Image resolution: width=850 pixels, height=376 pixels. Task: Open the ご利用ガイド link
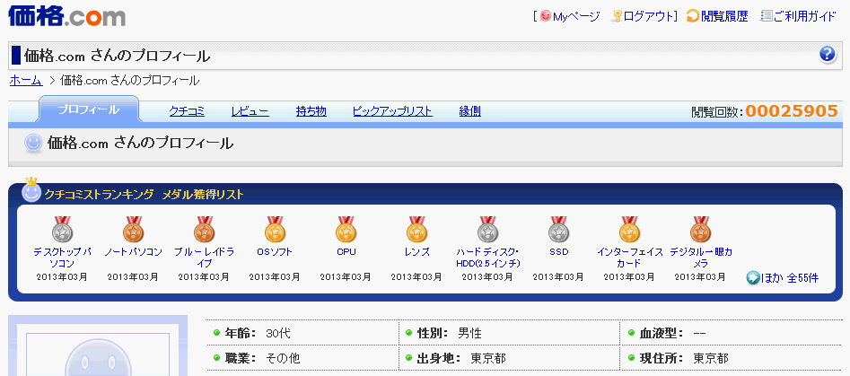(805, 16)
